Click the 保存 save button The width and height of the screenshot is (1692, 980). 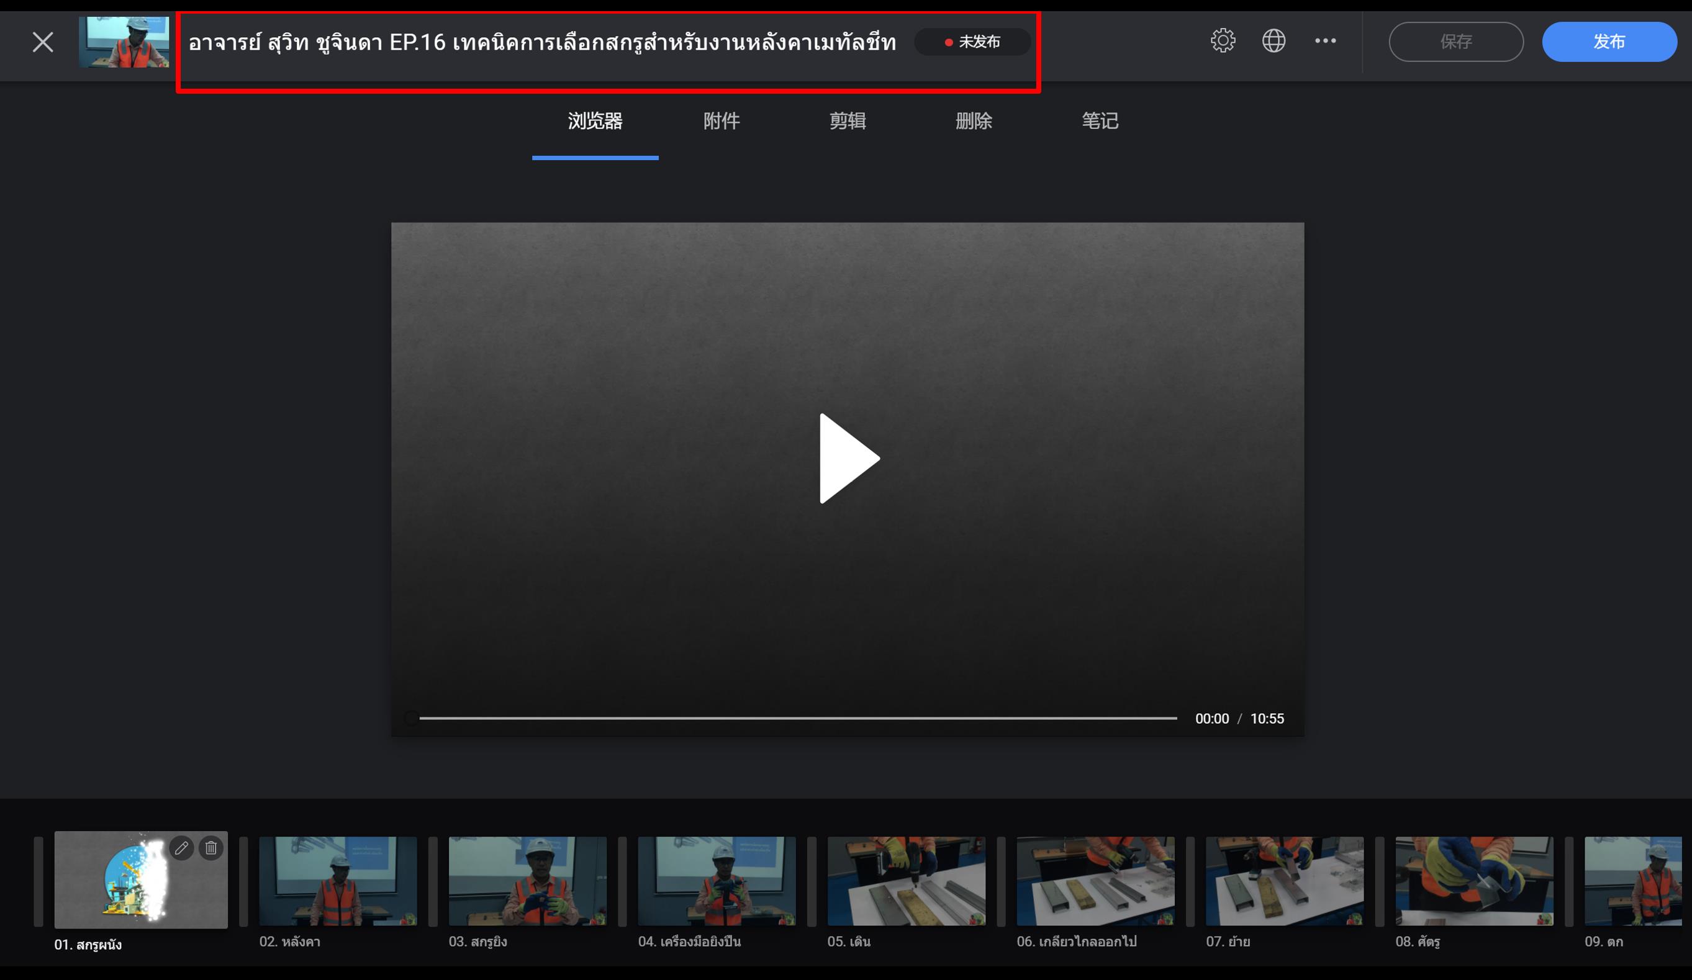(1455, 42)
